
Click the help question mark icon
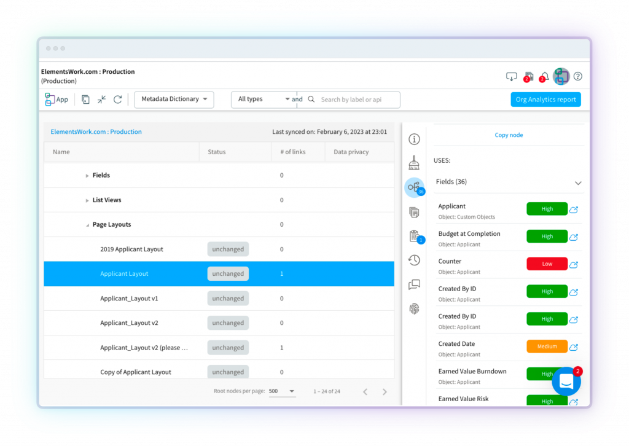577,77
